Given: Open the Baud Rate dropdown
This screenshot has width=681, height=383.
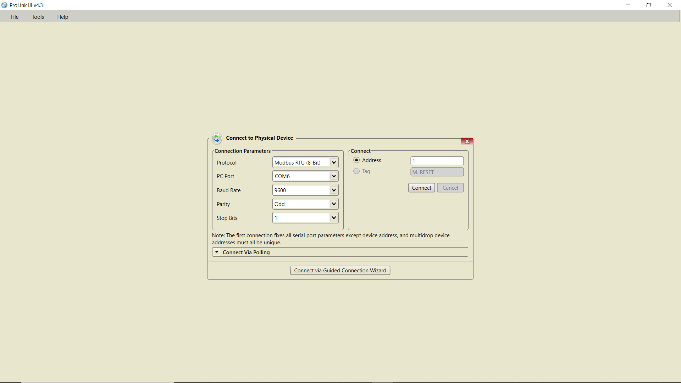Looking at the screenshot, I should click(x=333, y=190).
